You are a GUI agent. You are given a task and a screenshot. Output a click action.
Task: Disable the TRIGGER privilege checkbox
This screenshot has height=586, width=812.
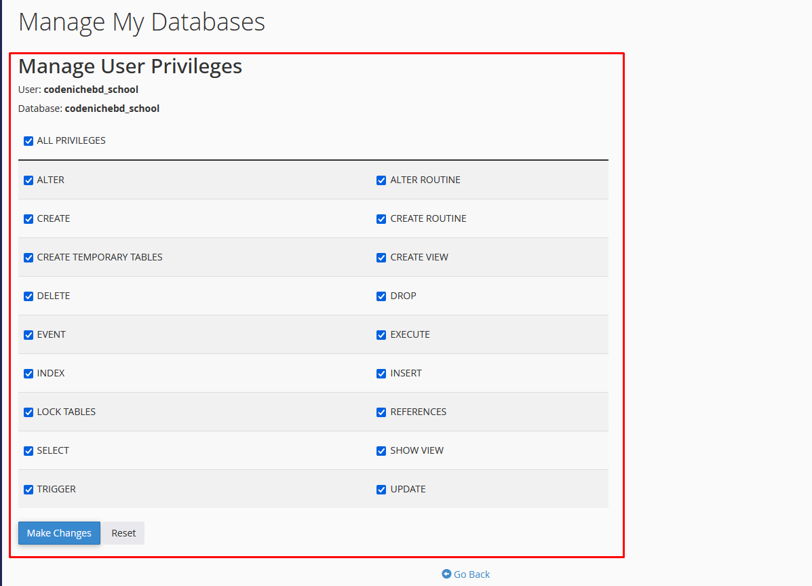[28, 490]
